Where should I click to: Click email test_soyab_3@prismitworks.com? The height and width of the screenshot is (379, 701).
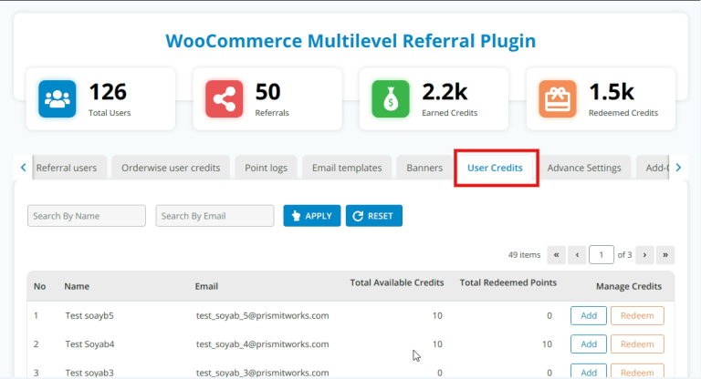[263, 373]
